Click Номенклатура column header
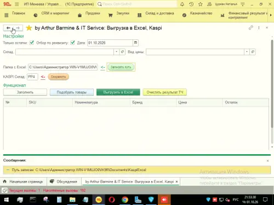 click(101, 102)
